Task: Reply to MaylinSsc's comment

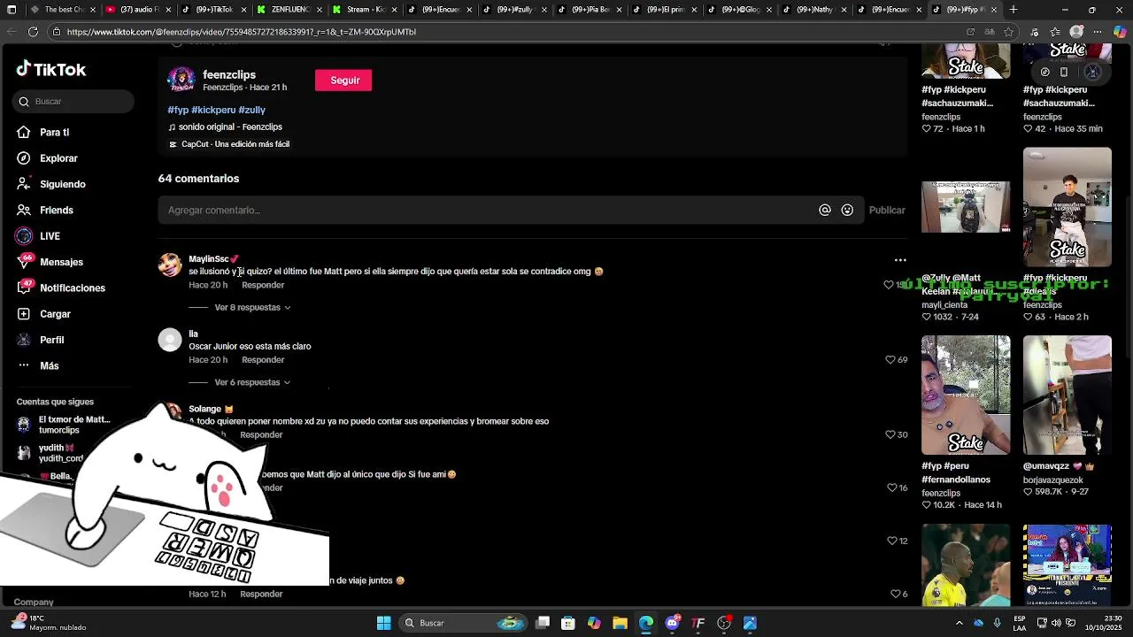Action: tap(263, 286)
